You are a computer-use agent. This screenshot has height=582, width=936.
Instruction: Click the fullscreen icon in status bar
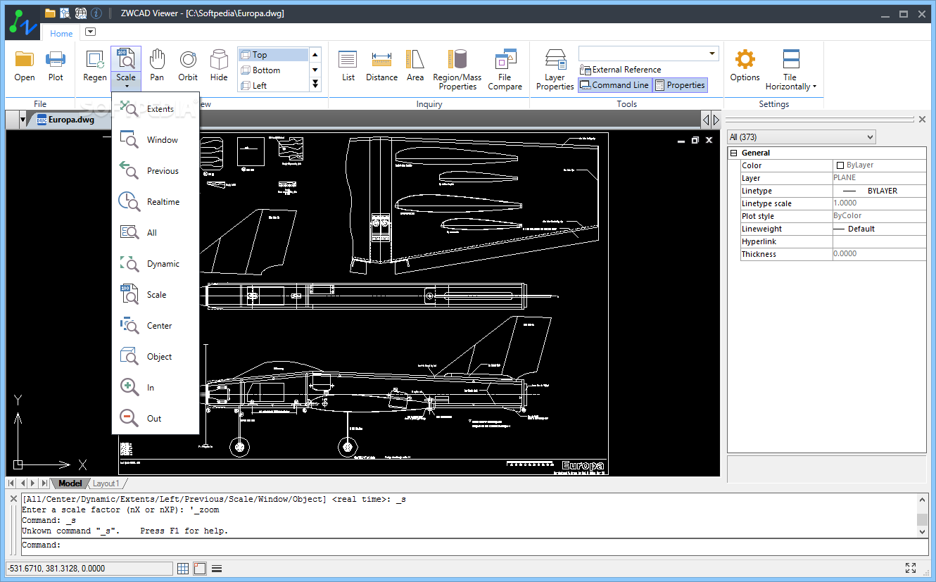[x=910, y=568]
